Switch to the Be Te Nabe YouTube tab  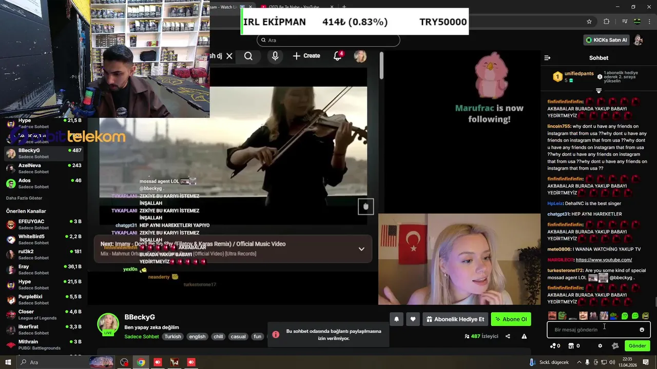coord(294,7)
